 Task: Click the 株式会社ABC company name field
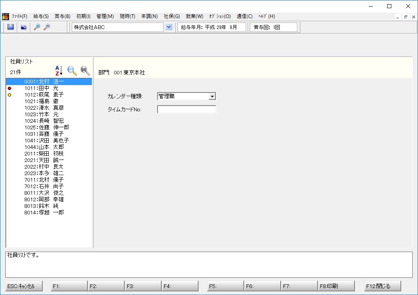pos(118,27)
